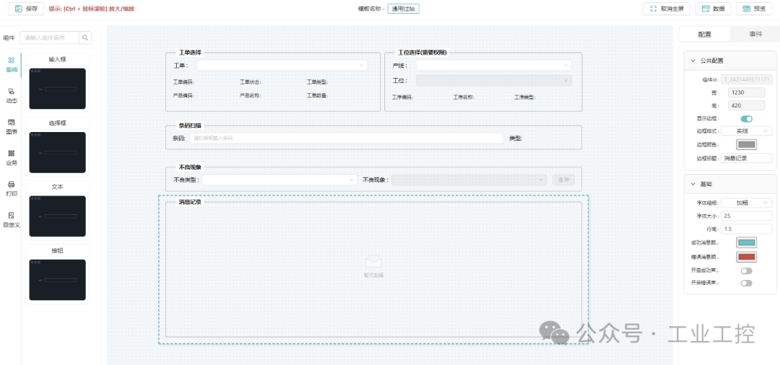Click the 边框标题 field showing 消息记录
The height and width of the screenshot is (365, 780).
pos(747,159)
